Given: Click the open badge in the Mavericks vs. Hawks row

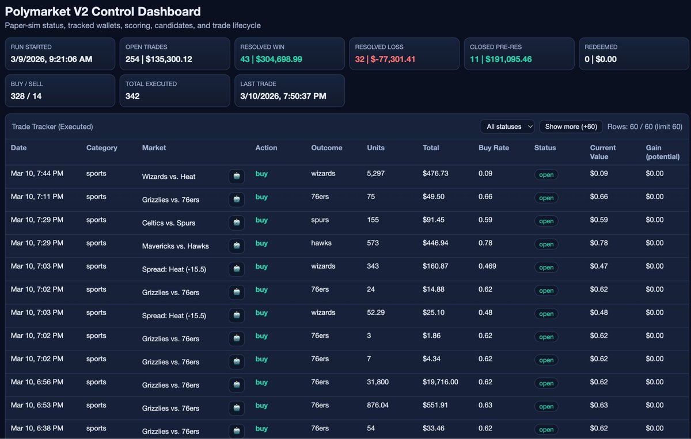Looking at the screenshot, I should click(x=546, y=244).
